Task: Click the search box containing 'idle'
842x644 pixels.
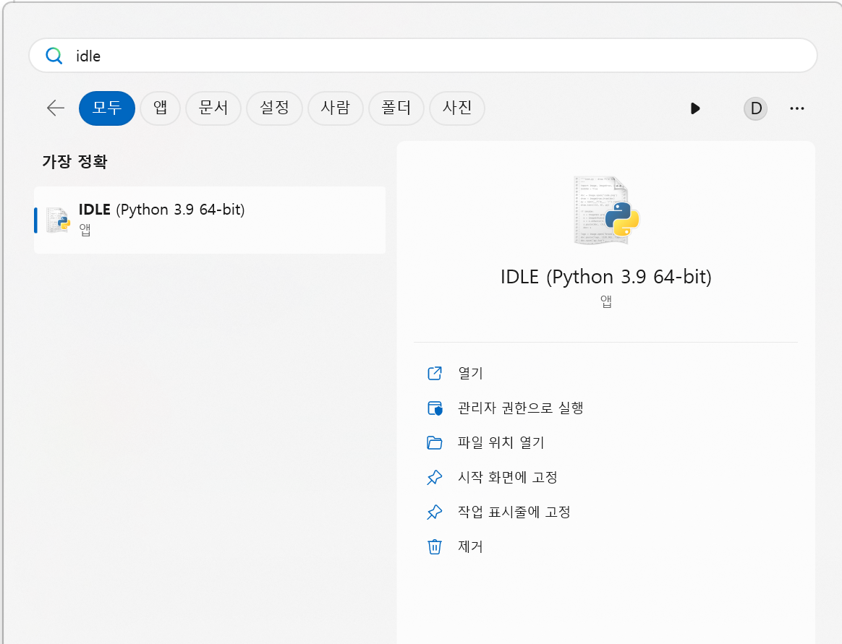Action: pos(423,55)
